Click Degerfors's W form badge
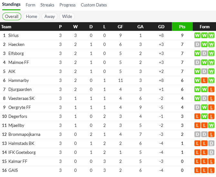Viewport: 216px width, 177px height. coord(204,116)
